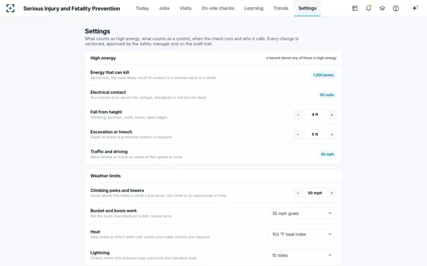Switch to the On-site checks tab
427x266 pixels.
218,8
